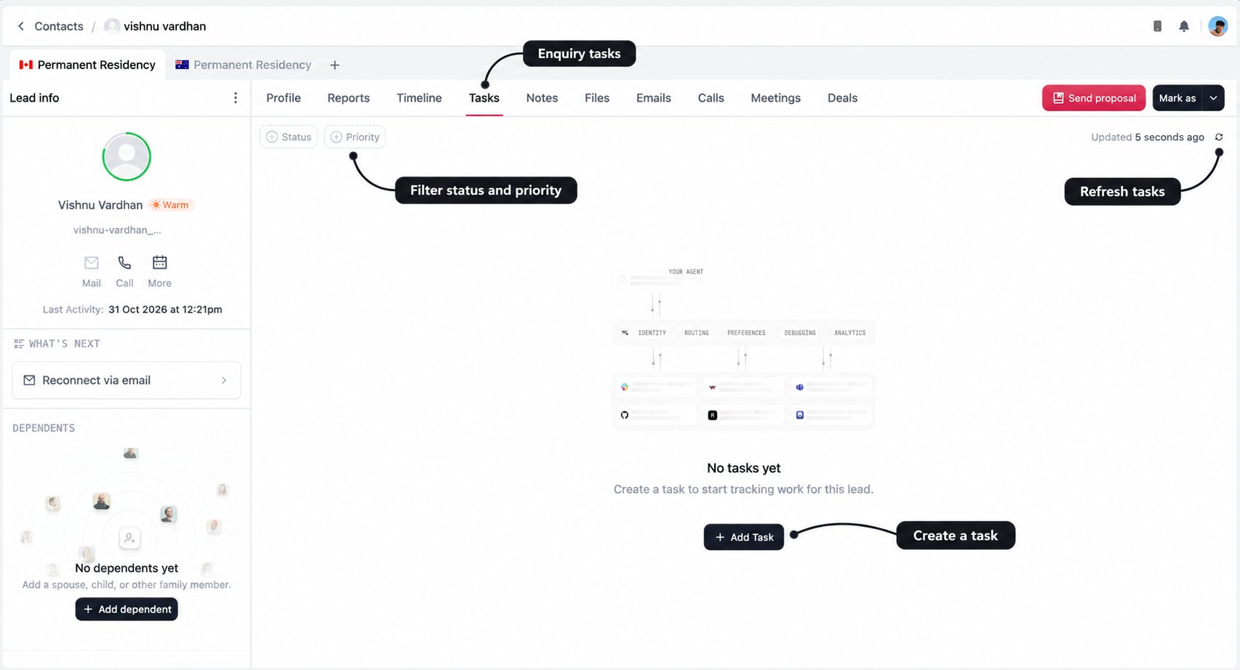This screenshot has height=670, width=1240.
Task: Click the Warm lead status badge
Action: 170,205
